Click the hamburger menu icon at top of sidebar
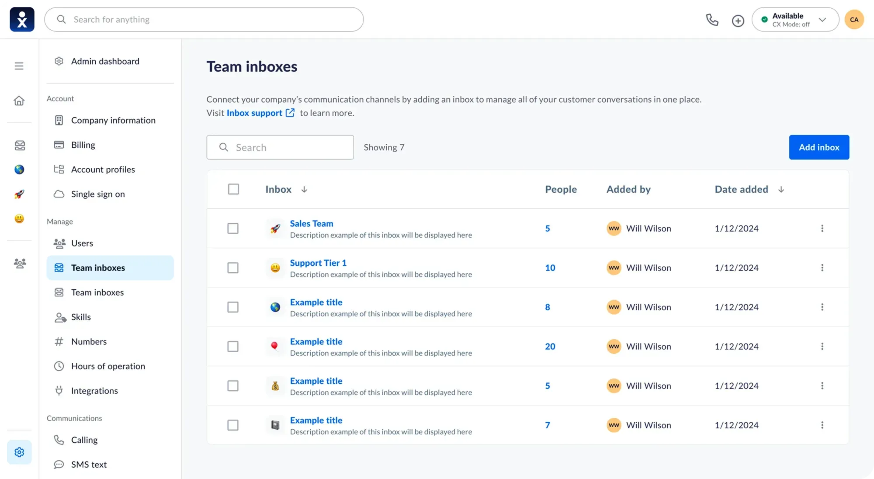 click(x=19, y=66)
